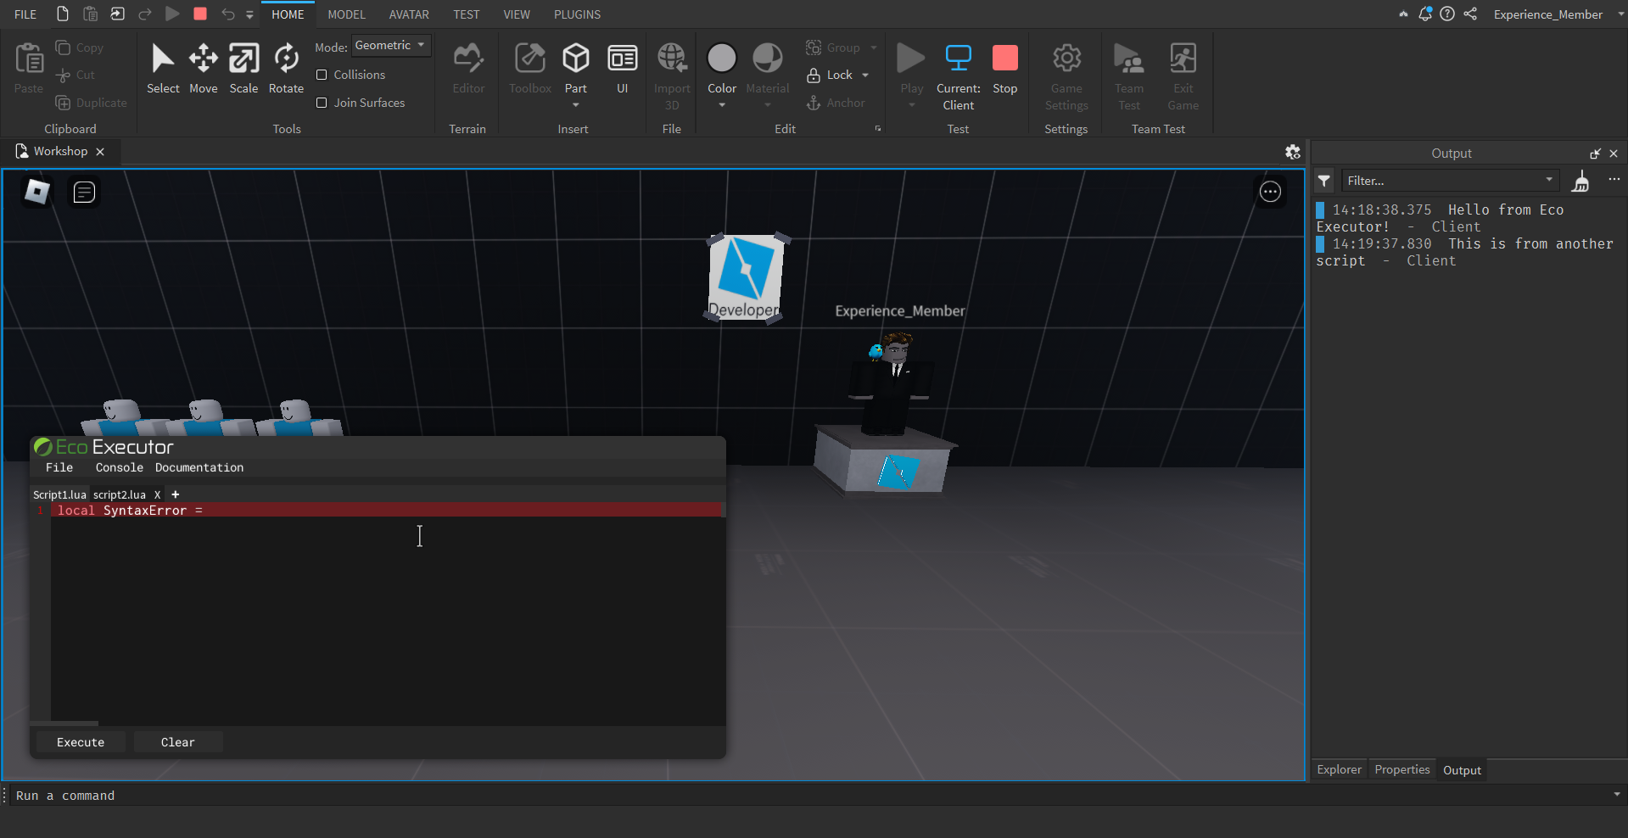Switch to the AVATAR ribbon tab
1628x838 pixels.
[x=409, y=14]
